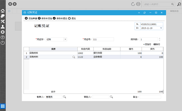
Task: Click row 1 借方 value 100
Action: (x=131, y=53)
